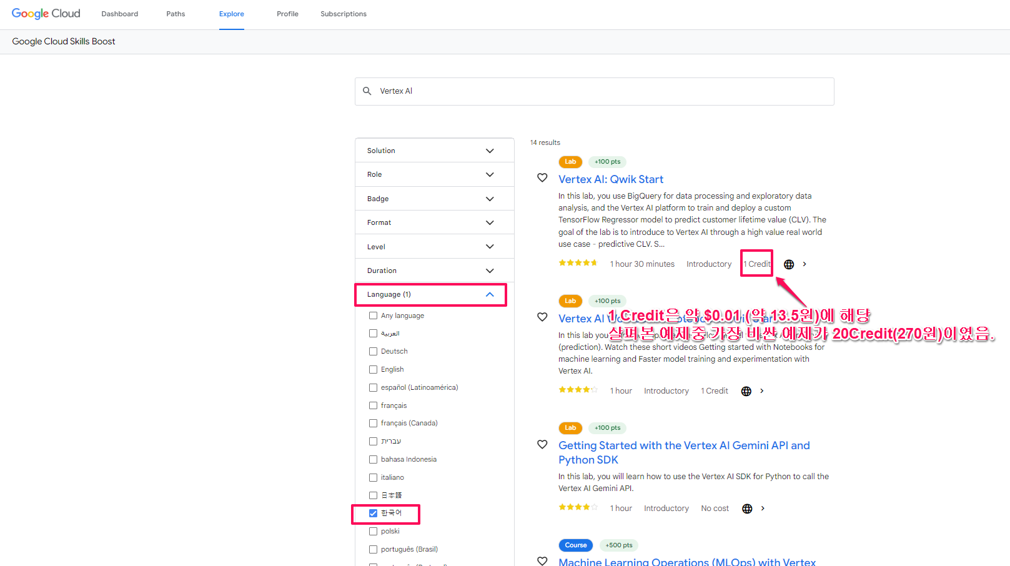Image resolution: width=1010 pixels, height=566 pixels.
Task: Check português (Brasil) checkbox
Action: (x=373, y=550)
